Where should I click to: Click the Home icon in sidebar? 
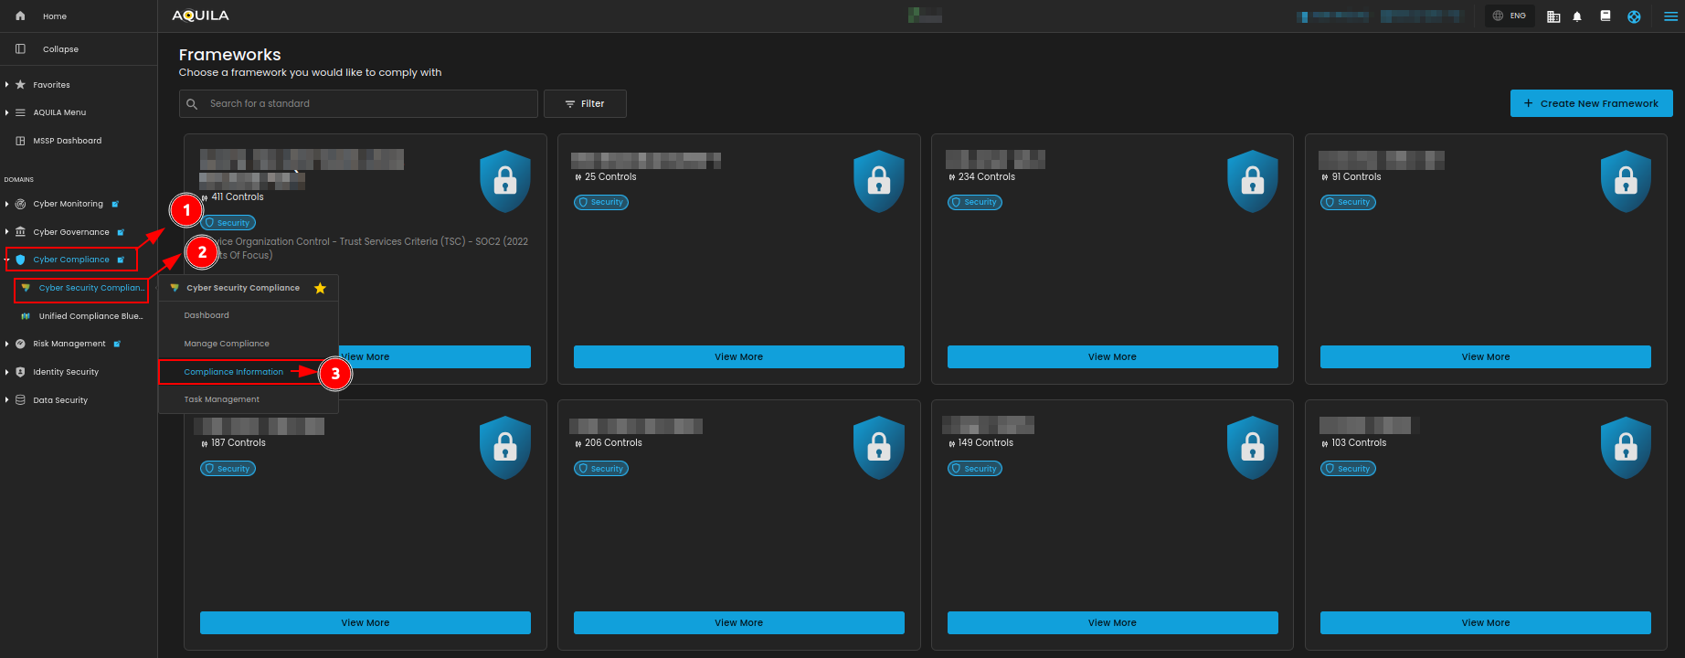tap(21, 16)
